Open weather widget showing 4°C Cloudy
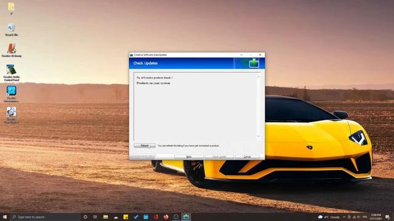This screenshot has width=394, height=221. 329,217
